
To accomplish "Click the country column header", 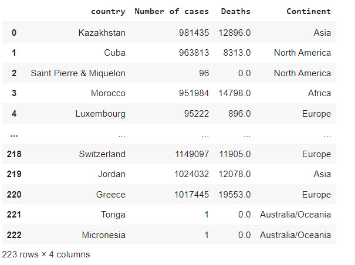I will pos(108,12).
